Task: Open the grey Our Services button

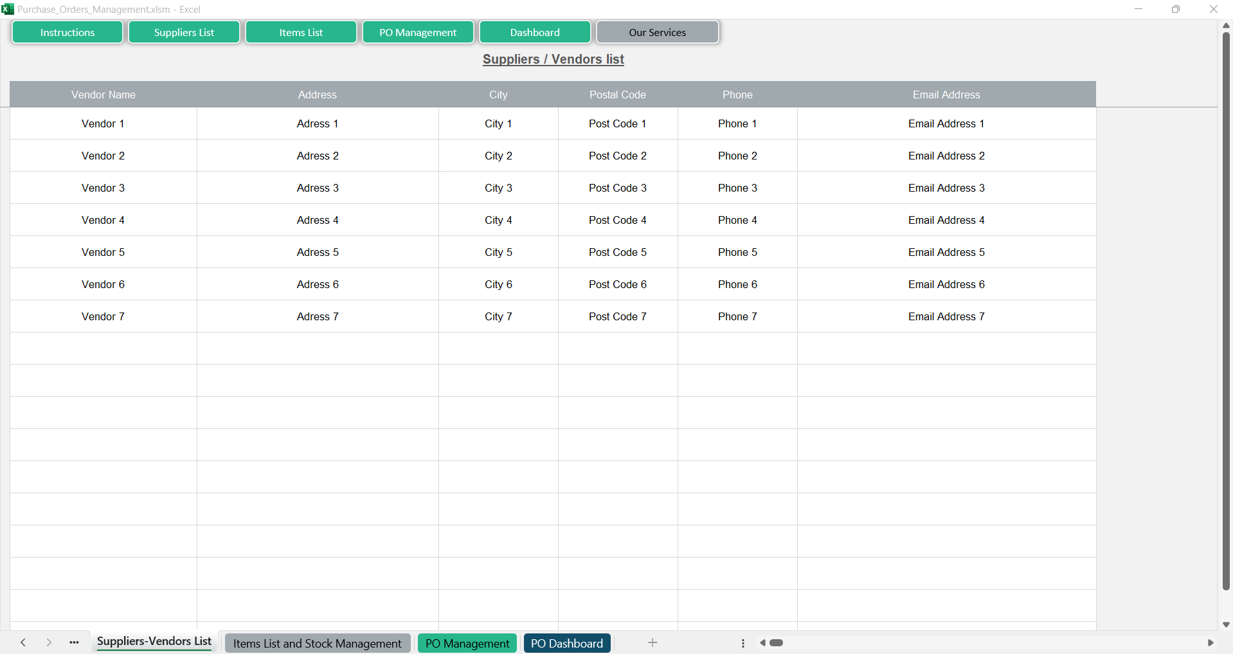Action: click(x=657, y=32)
